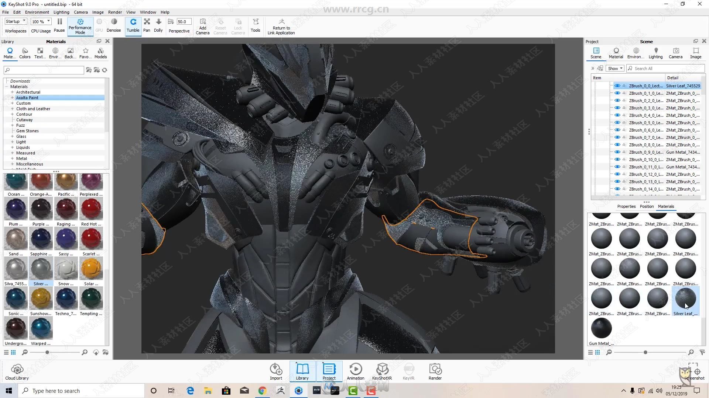The image size is (709, 398).
Task: Toggle visibility of ZBrush_0_13_0_L part
Action: point(617,182)
